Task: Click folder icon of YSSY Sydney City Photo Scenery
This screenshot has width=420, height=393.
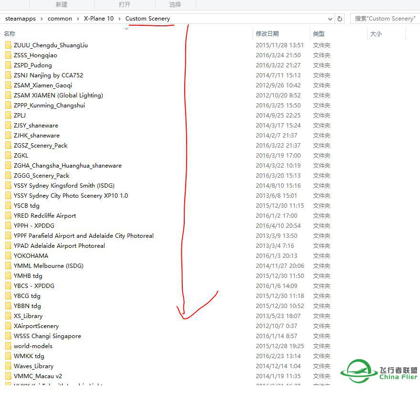Action: point(8,195)
